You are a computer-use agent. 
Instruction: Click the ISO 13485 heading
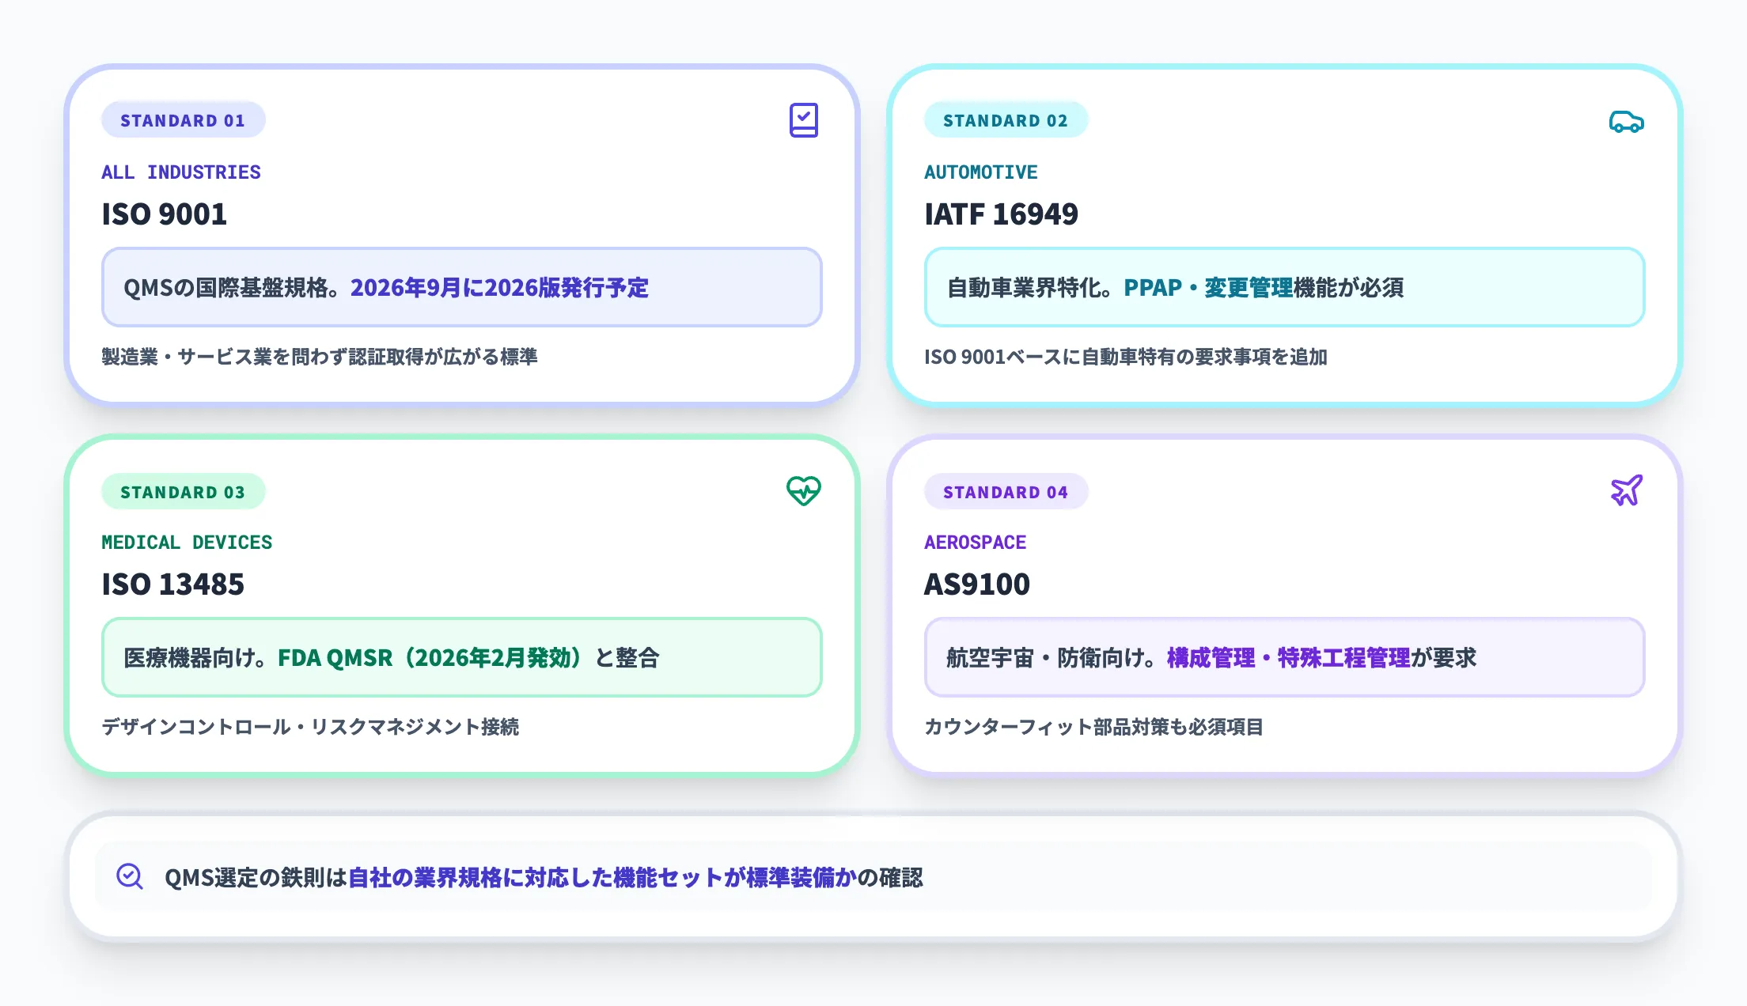tap(172, 584)
